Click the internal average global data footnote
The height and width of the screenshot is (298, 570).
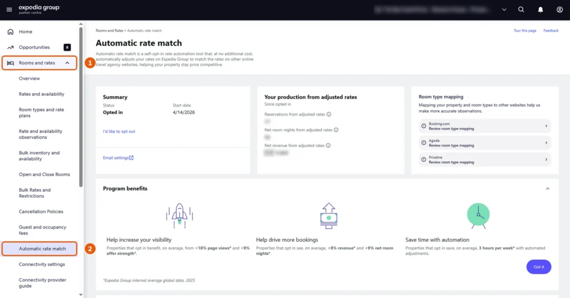click(x=149, y=280)
